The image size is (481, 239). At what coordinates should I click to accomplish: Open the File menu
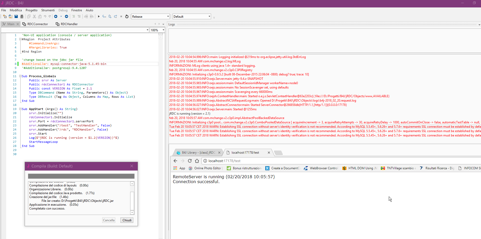click(4, 10)
